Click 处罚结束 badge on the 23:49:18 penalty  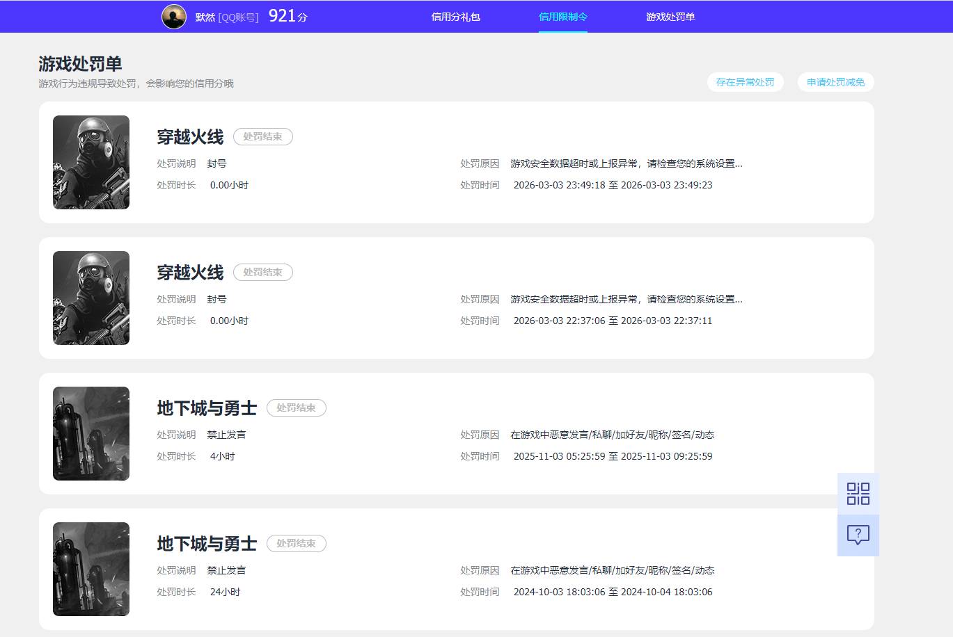pos(262,137)
